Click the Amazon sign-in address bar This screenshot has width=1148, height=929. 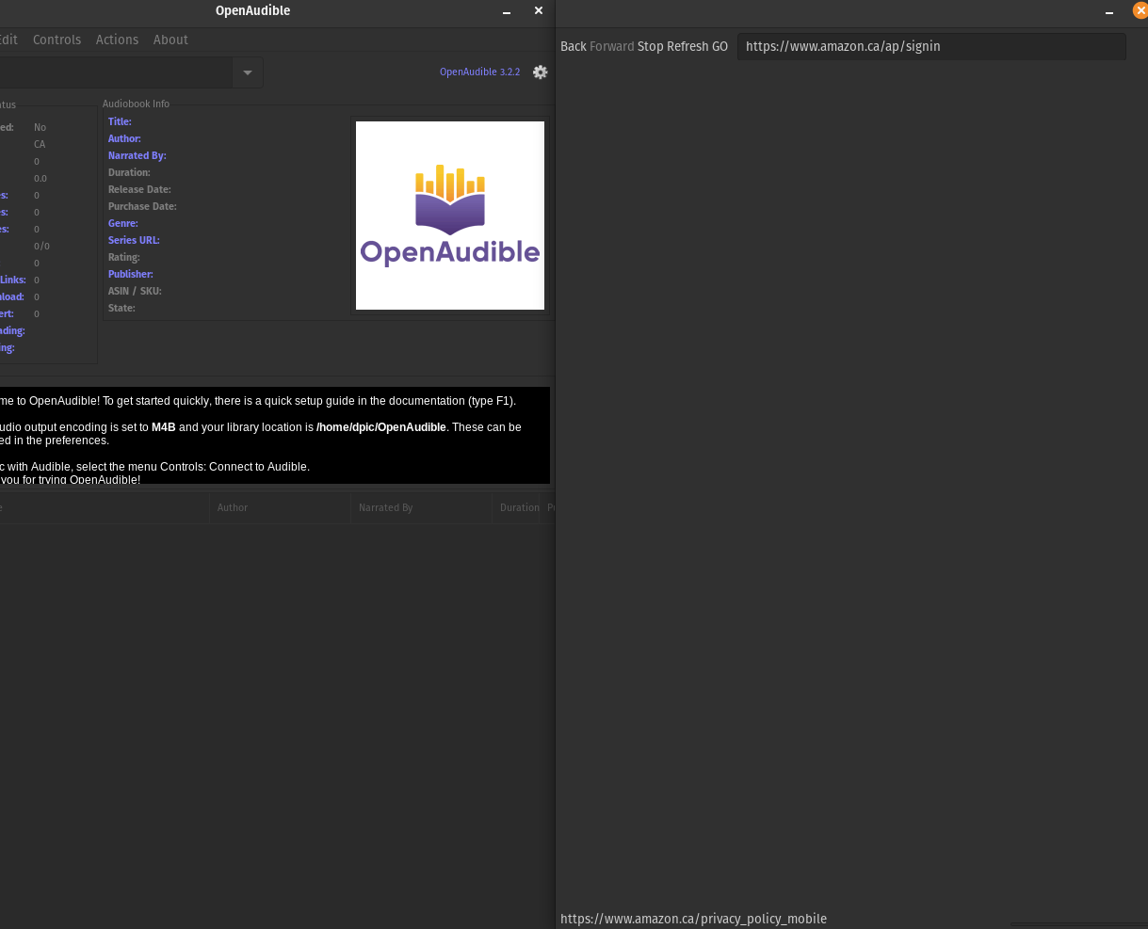pos(931,46)
